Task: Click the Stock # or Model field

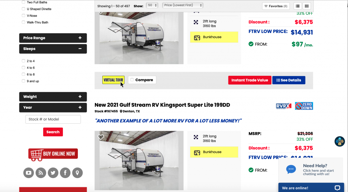Action: 53,119
